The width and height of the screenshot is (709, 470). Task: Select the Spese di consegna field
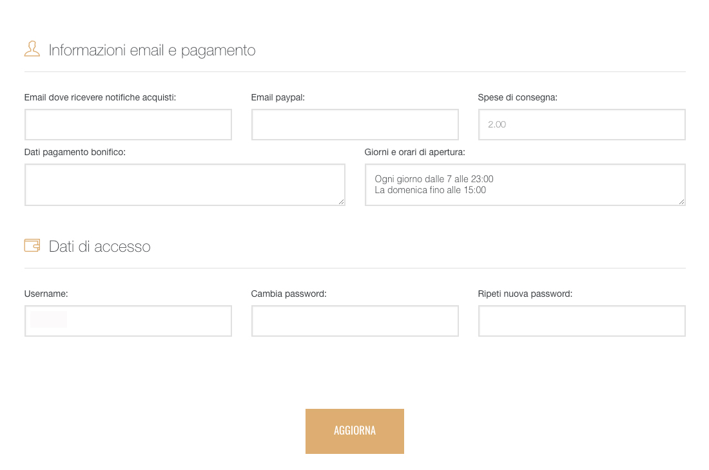582,125
